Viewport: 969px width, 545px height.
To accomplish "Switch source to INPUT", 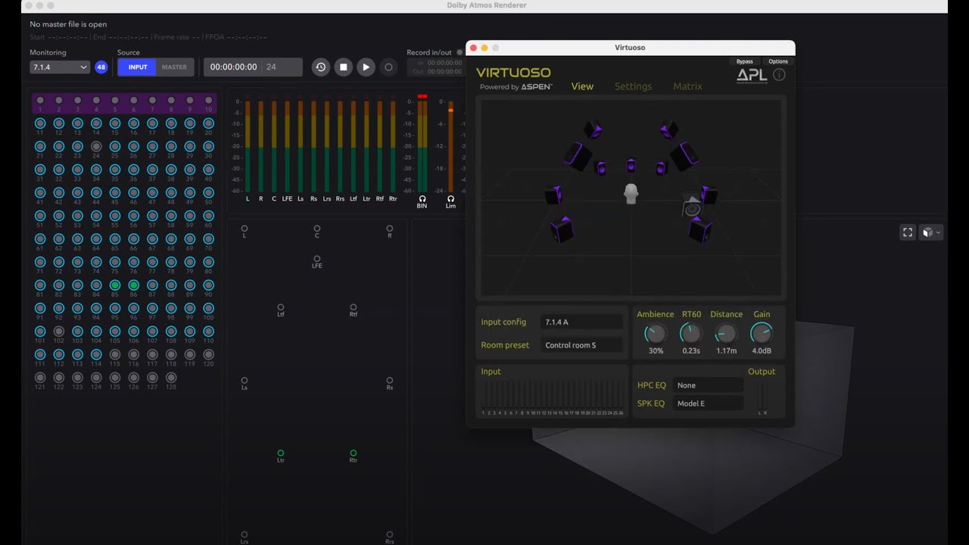I will point(138,67).
